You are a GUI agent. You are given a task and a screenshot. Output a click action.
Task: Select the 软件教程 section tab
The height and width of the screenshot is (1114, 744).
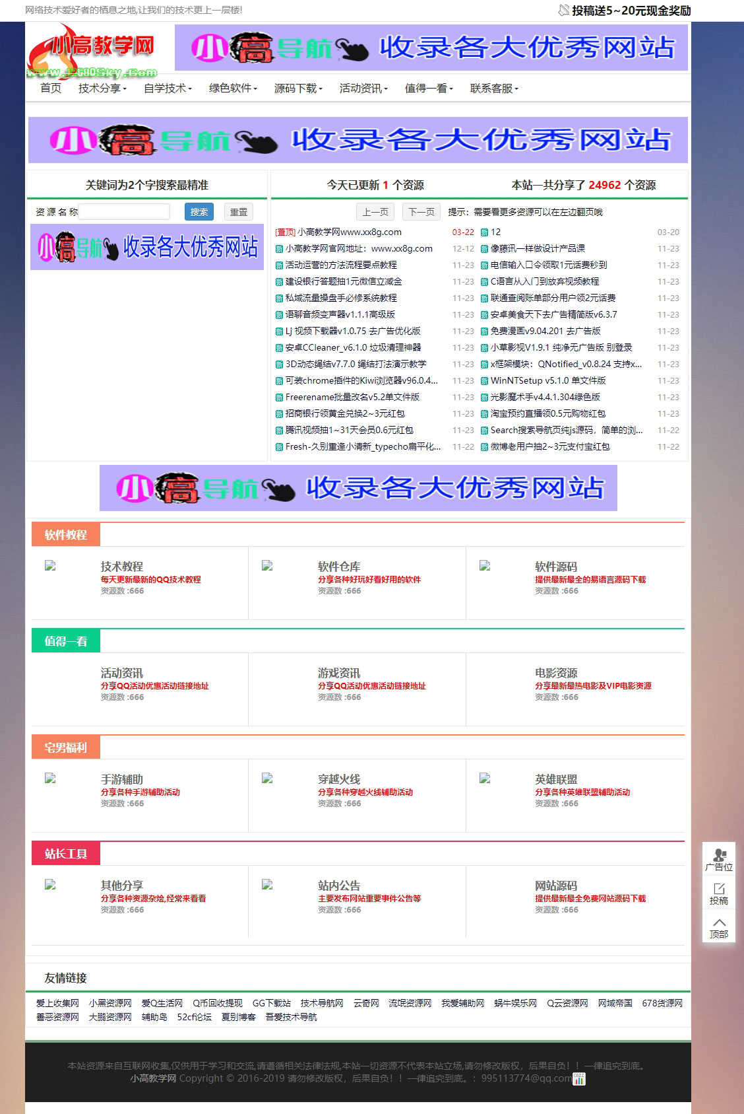coord(66,534)
